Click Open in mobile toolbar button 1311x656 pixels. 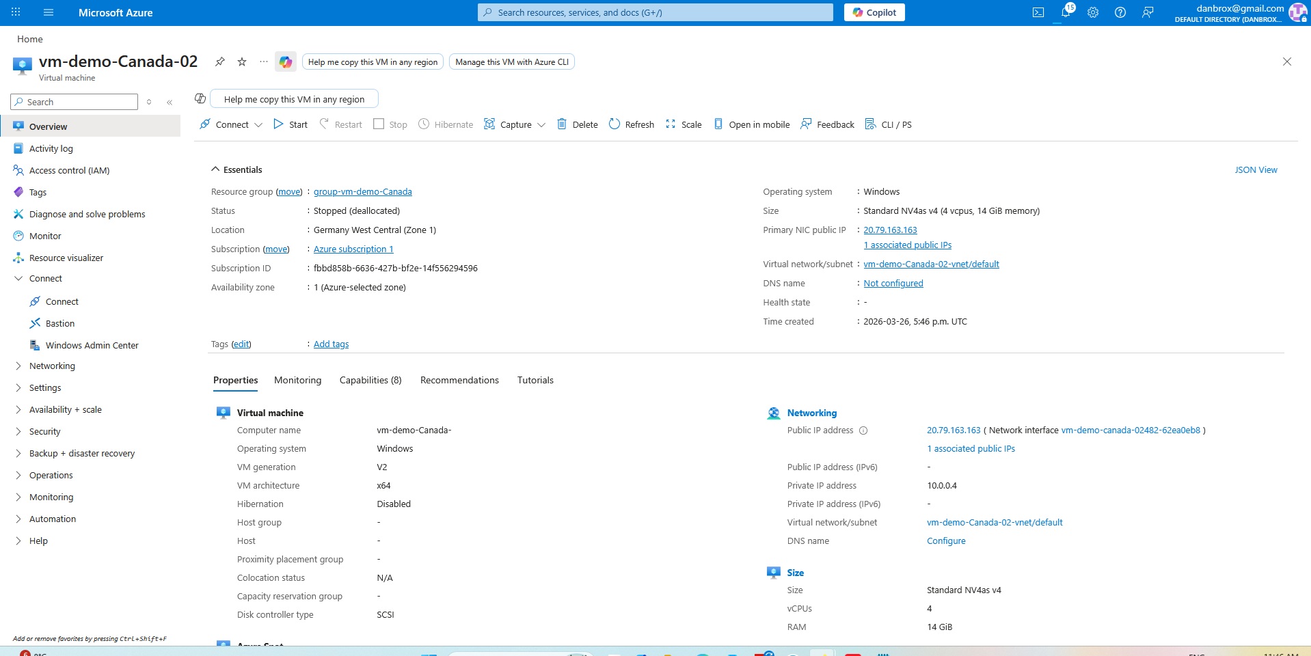pos(752,124)
